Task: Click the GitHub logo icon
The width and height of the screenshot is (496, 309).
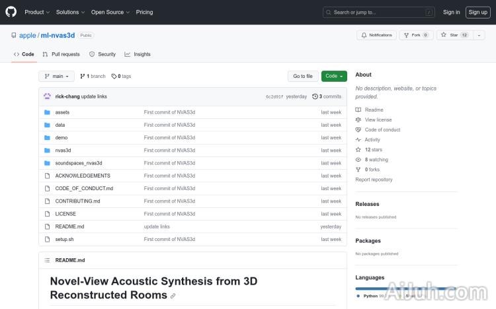Action: pyautogui.click(x=11, y=12)
